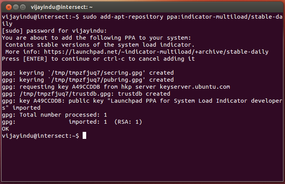285x184 pixels.
Task: Click the OK status line
Action: (5, 129)
